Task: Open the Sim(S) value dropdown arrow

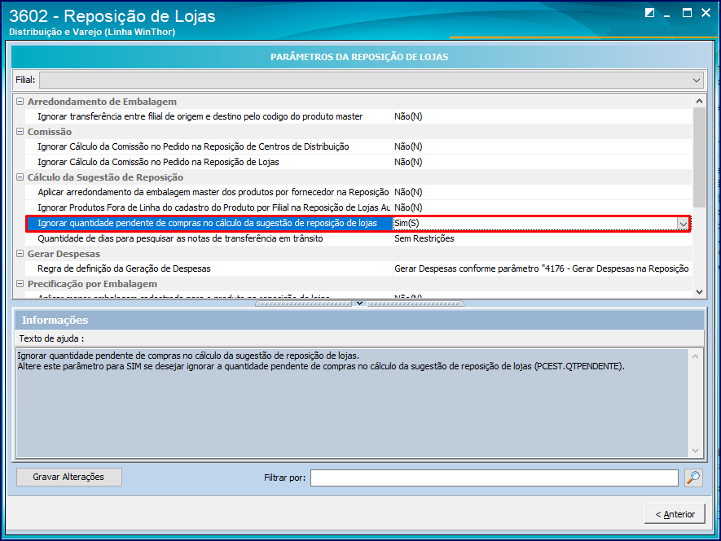Action: pyautogui.click(x=683, y=224)
